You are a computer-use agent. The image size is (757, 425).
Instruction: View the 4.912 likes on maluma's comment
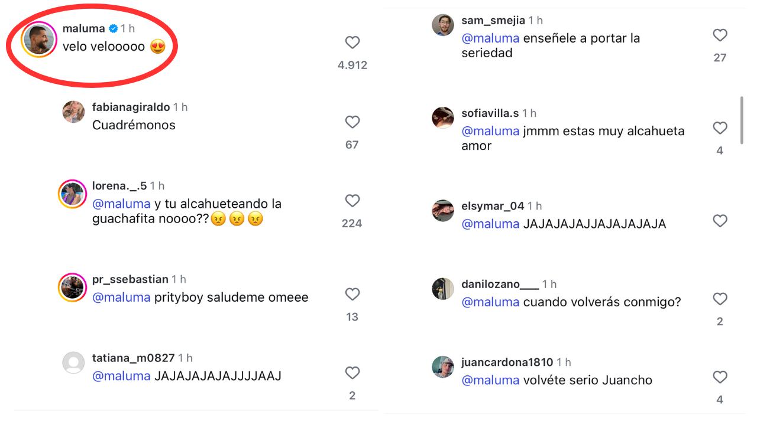click(x=352, y=65)
